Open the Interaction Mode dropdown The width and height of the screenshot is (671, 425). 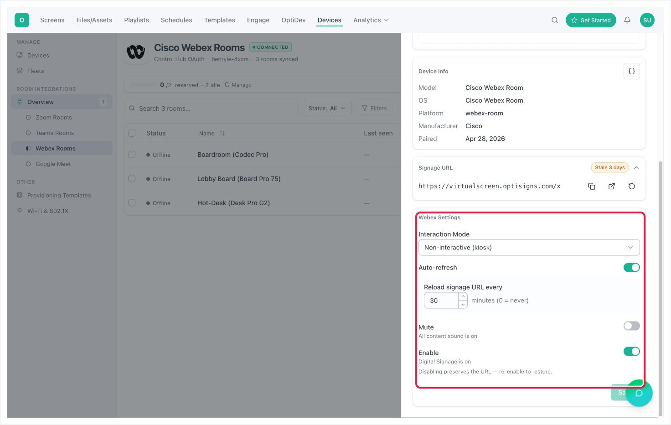pos(529,247)
